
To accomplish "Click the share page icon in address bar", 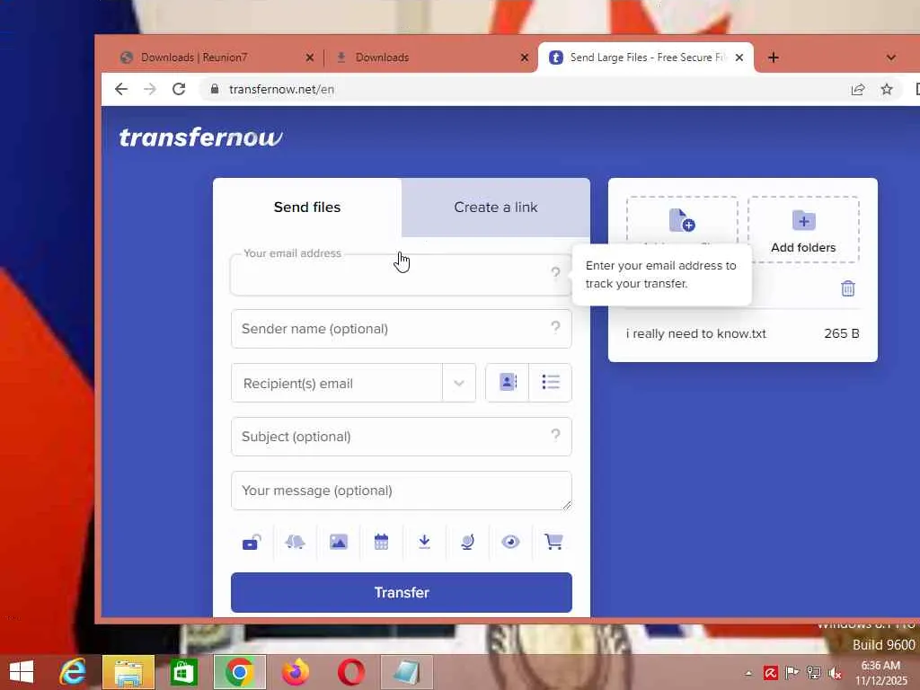I will [858, 89].
